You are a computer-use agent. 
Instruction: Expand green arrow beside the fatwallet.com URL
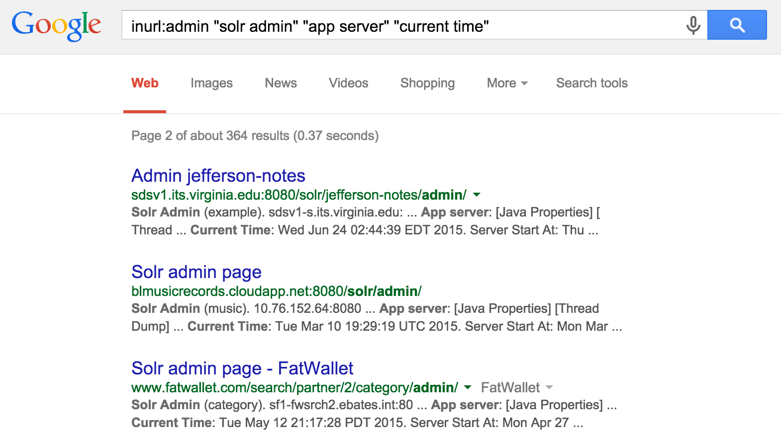tap(468, 387)
